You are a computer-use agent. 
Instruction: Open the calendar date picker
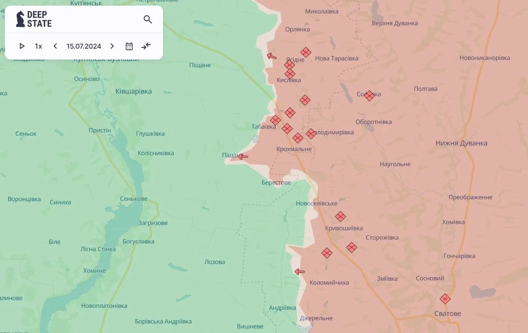click(129, 46)
